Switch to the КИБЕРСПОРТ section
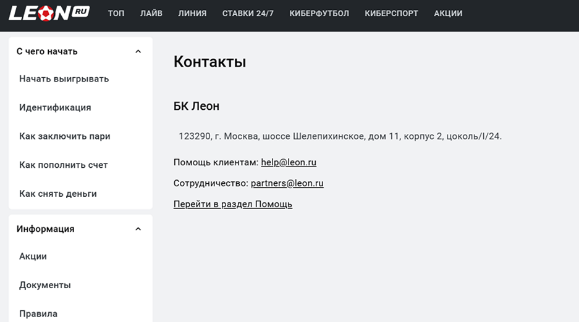579x322 pixels. coord(391,14)
